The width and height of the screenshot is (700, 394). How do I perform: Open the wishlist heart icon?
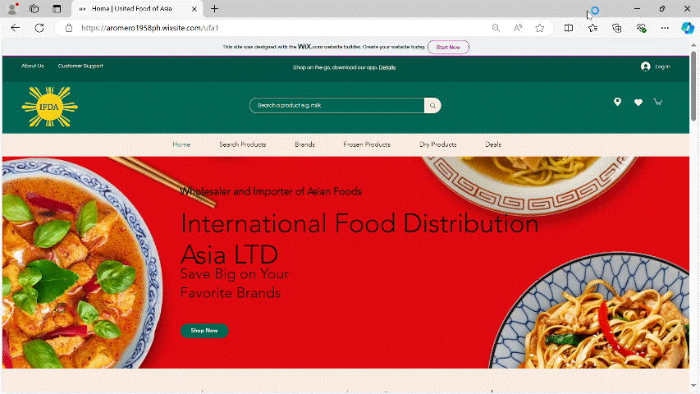tap(638, 102)
